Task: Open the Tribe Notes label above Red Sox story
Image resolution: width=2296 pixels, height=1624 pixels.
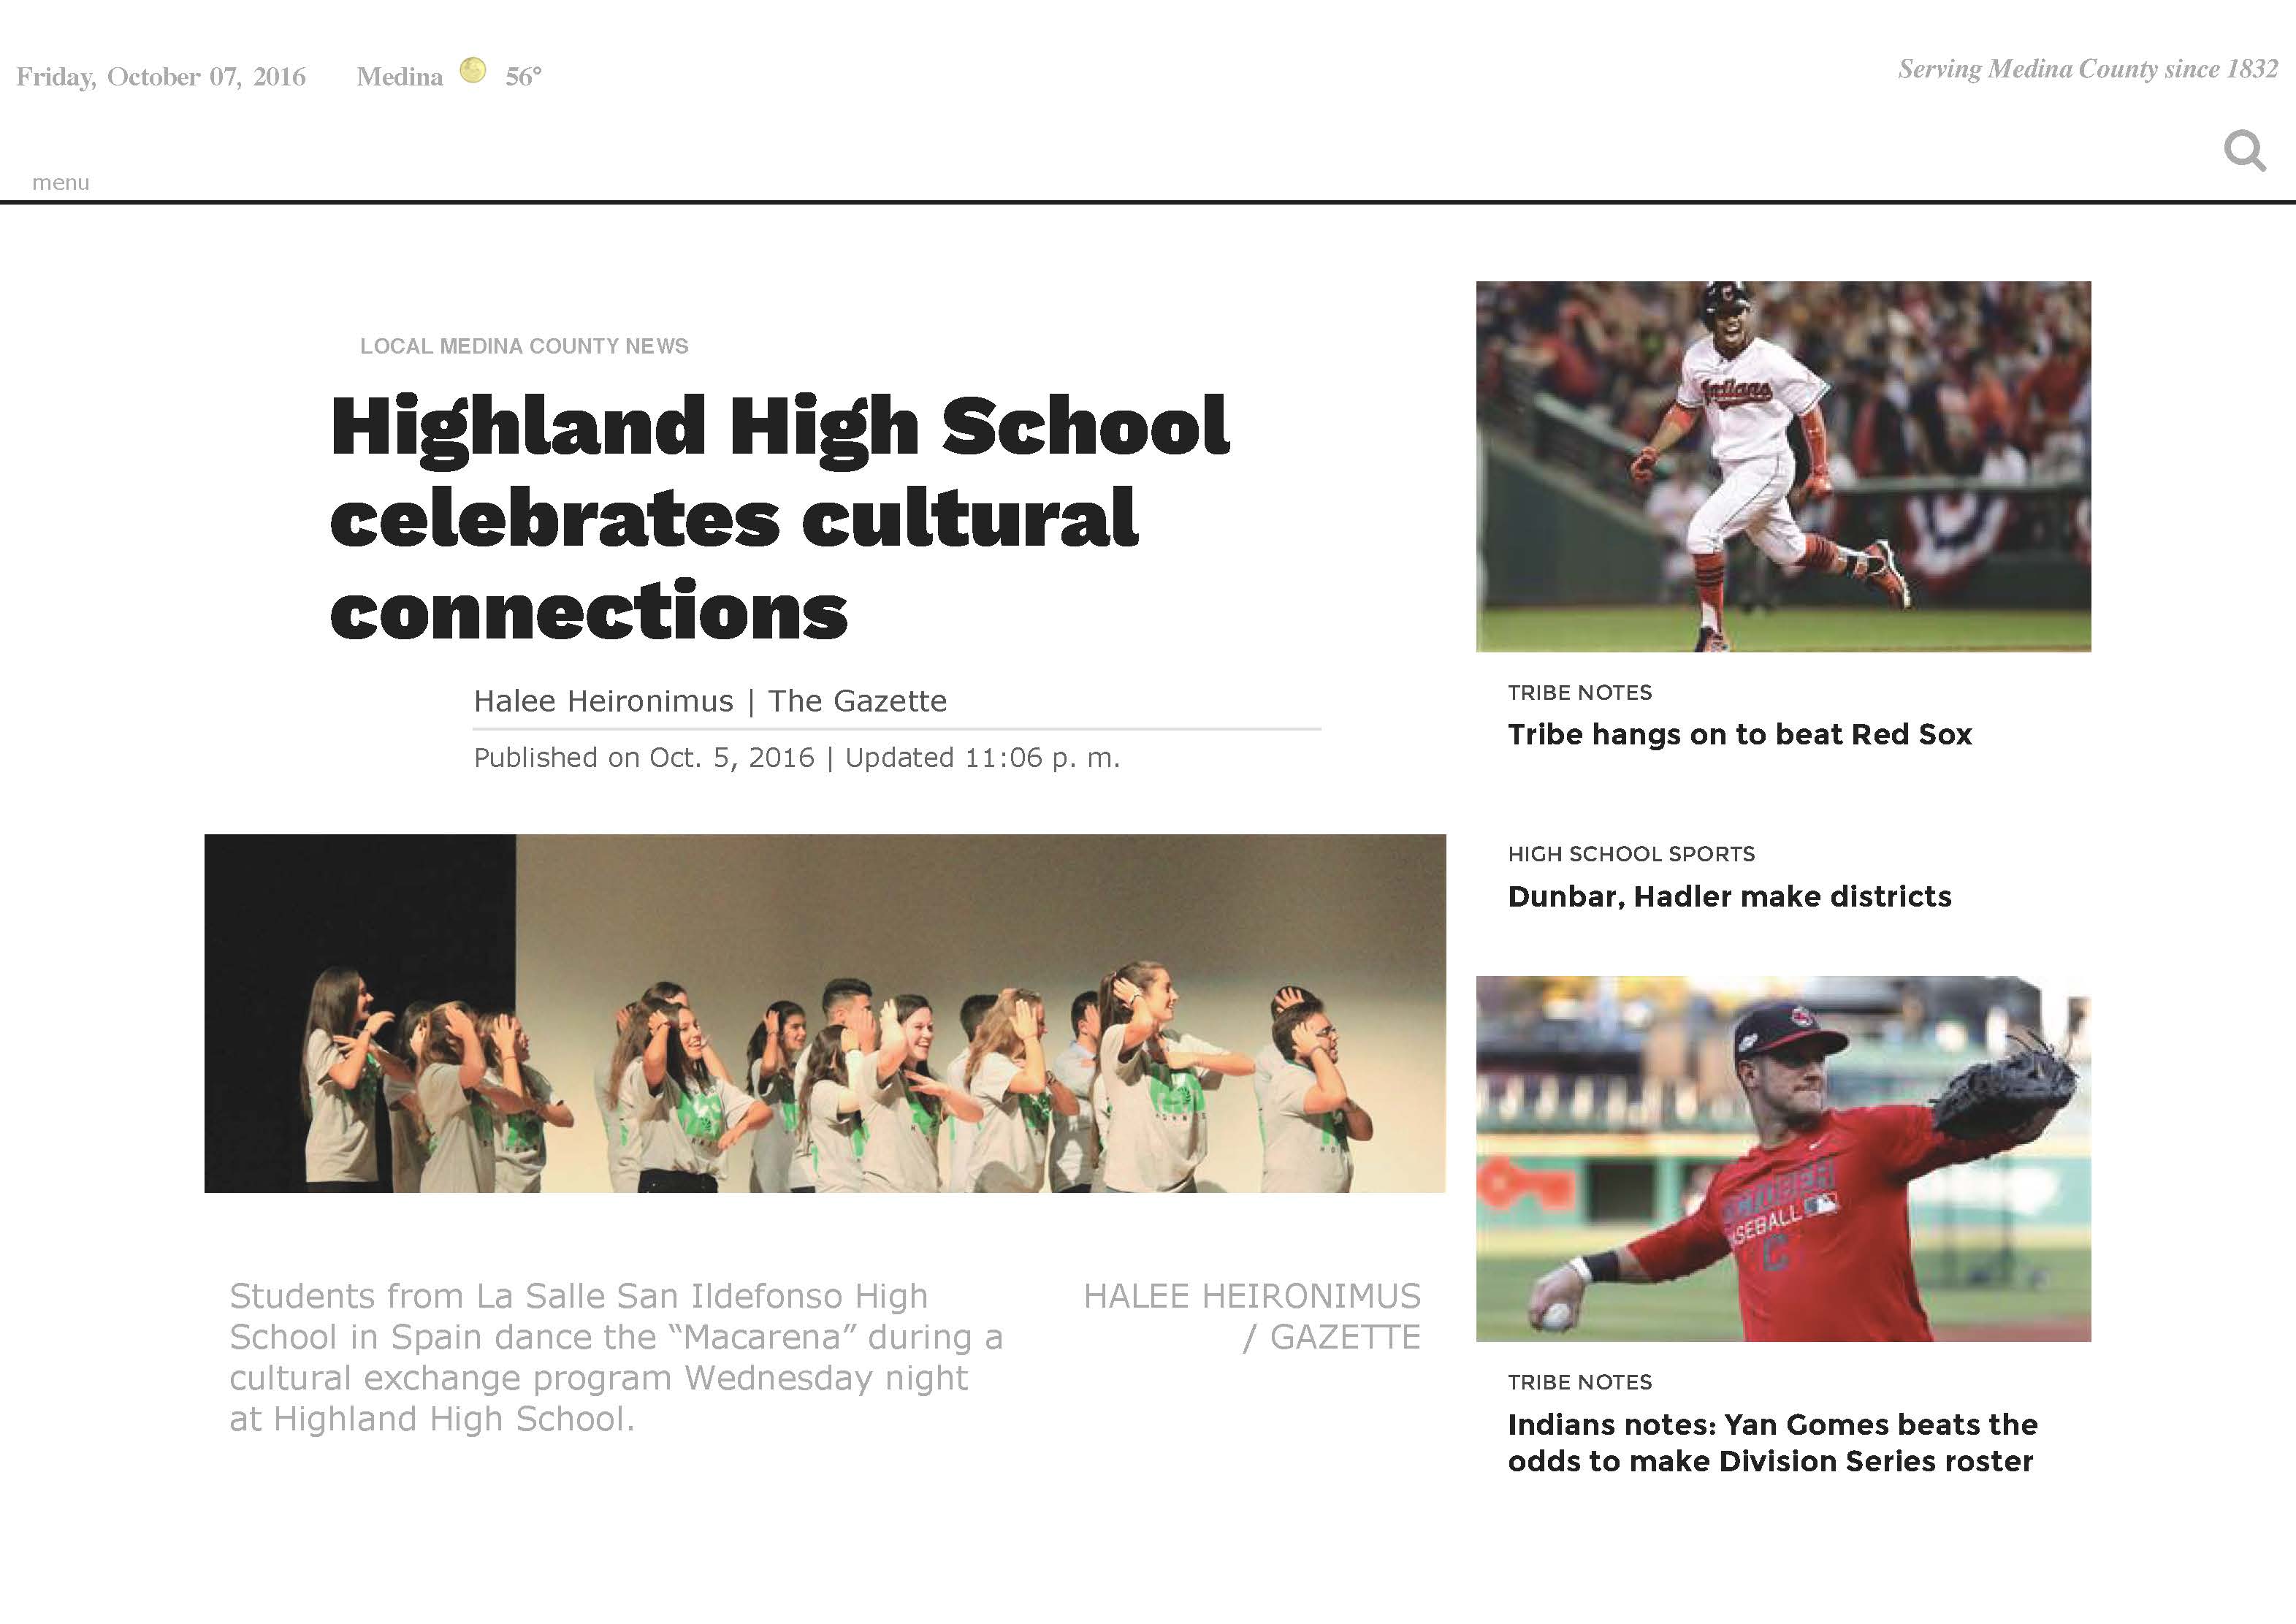Action: coord(1580,692)
